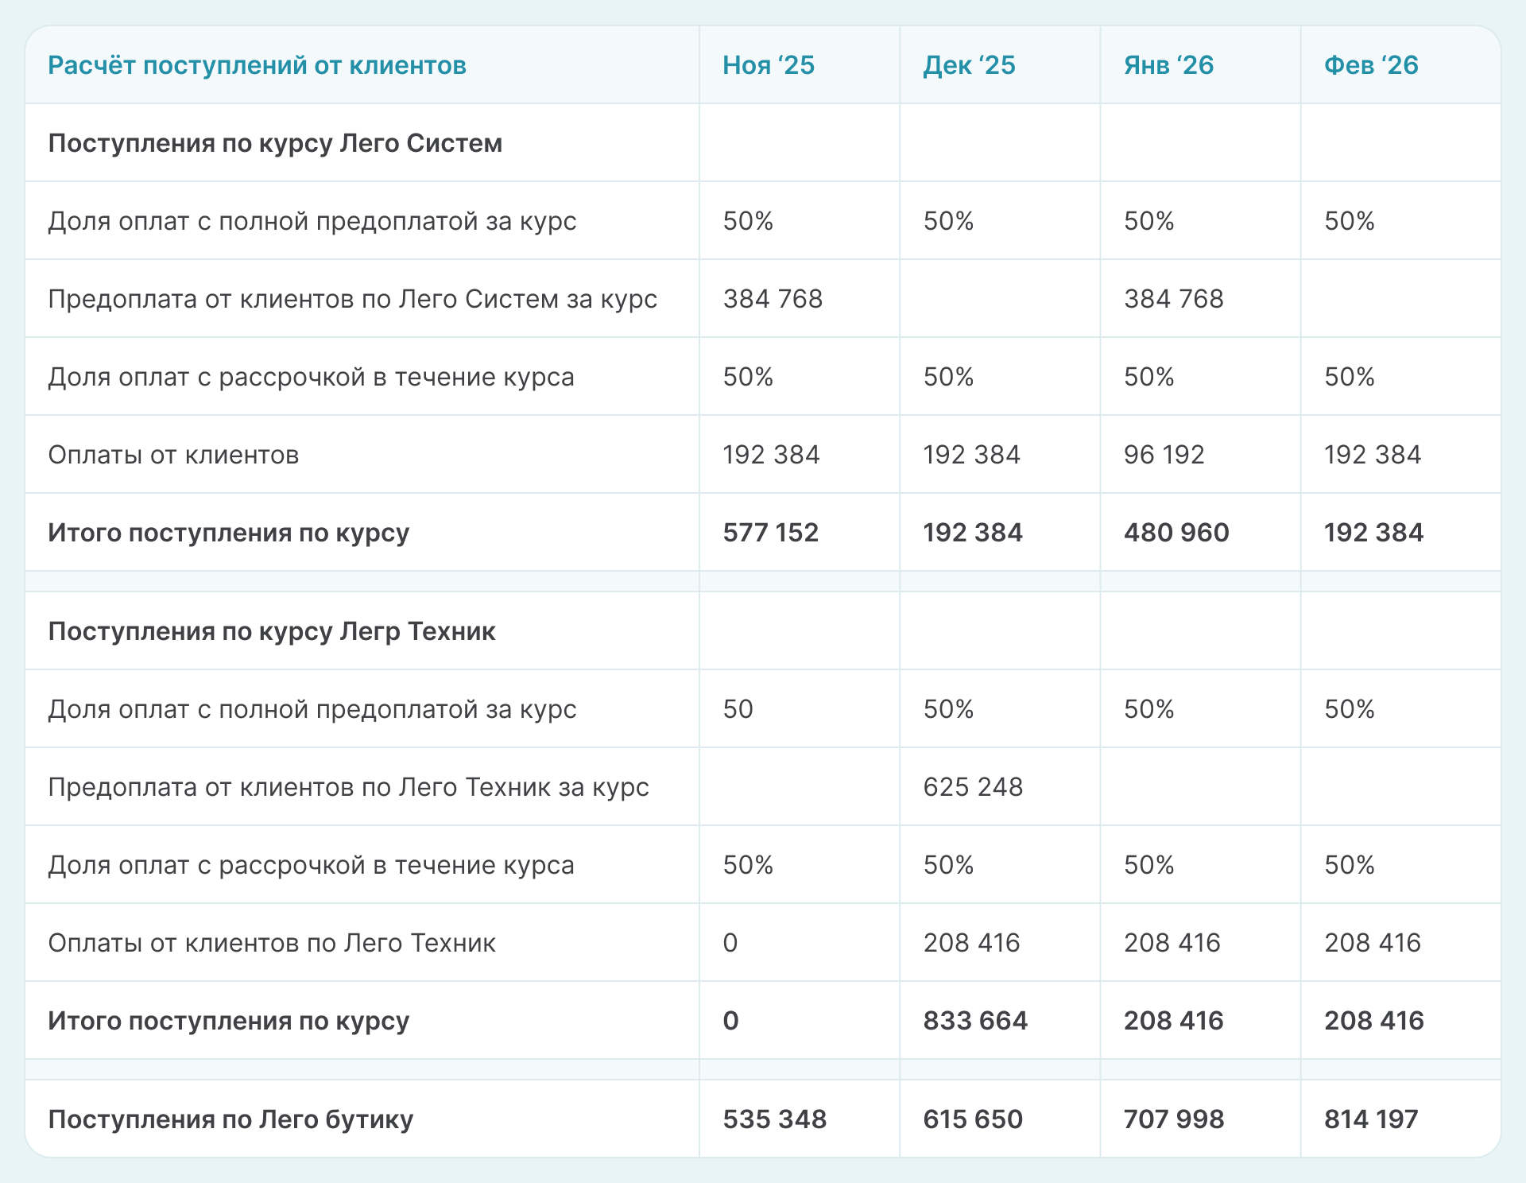
Task: Click the bold 577 152 total cell
Action: coord(770,533)
